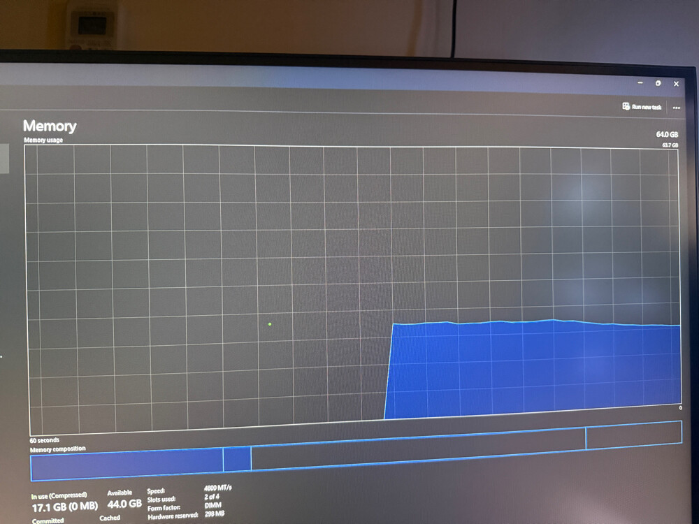Click the "In use (Compressed)" label
699x524 pixels.
point(59,495)
